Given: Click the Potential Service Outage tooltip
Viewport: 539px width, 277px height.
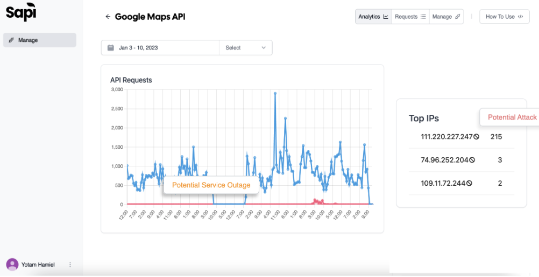Looking at the screenshot, I should pyautogui.click(x=211, y=185).
